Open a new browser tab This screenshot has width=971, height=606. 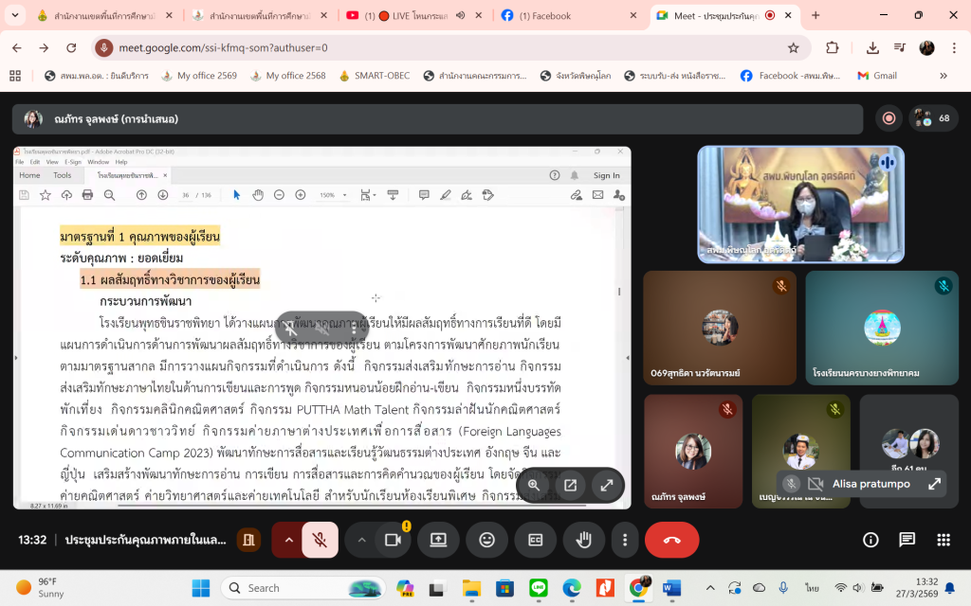(x=815, y=15)
